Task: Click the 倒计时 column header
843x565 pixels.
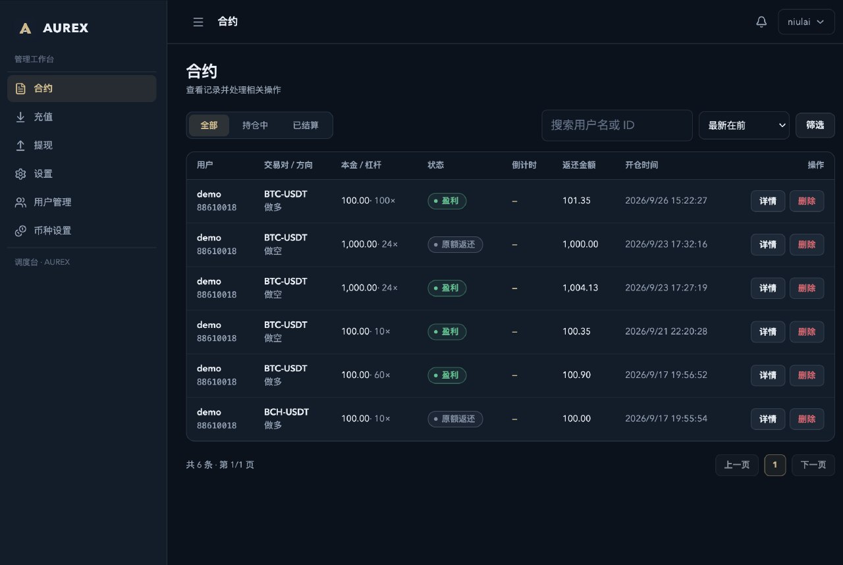Action: pos(524,165)
